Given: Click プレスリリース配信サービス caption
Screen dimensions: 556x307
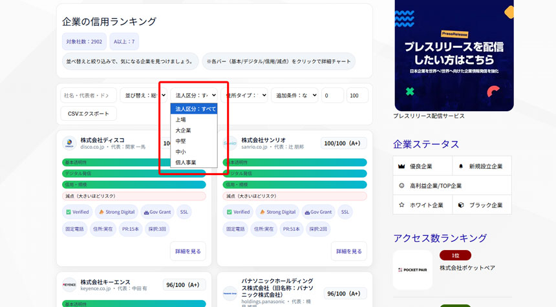Looking at the screenshot, I should 429,116.
